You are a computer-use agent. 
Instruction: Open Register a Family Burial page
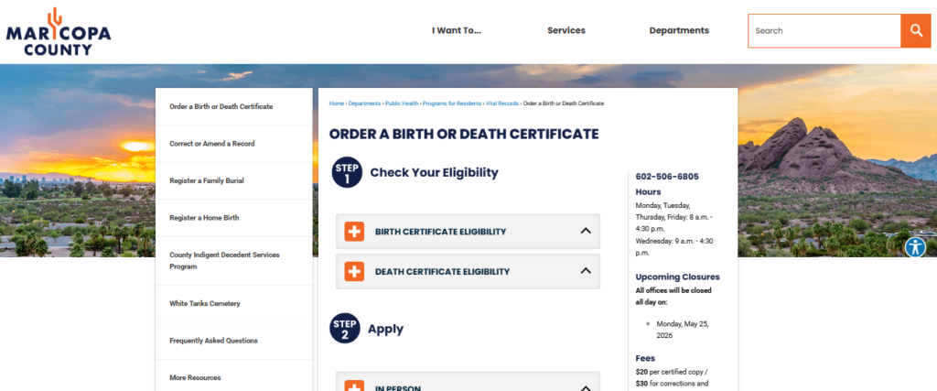click(x=207, y=180)
